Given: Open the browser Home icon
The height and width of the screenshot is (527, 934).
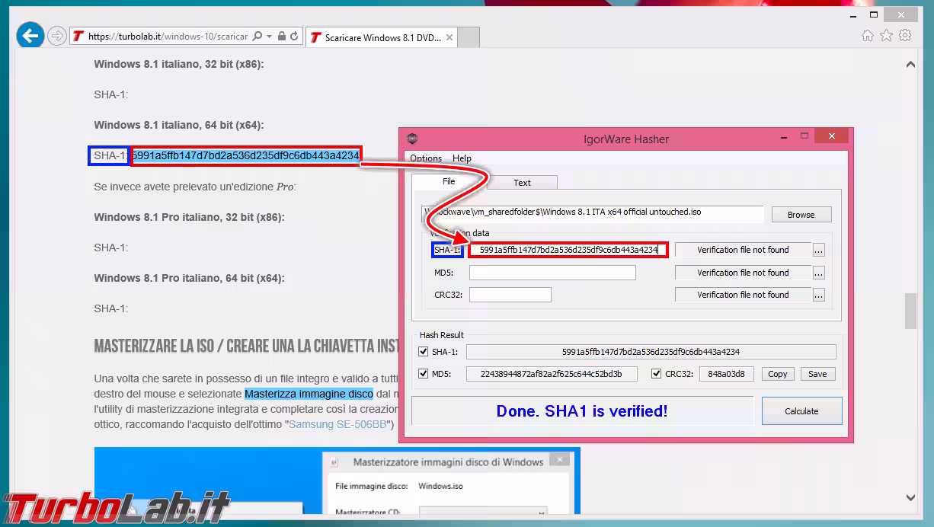Looking at the screenshot, I should click(x=867, y=35).
